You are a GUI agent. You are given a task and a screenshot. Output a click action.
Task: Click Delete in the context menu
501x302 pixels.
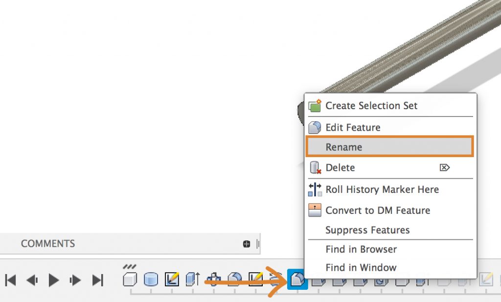[341, 167]
